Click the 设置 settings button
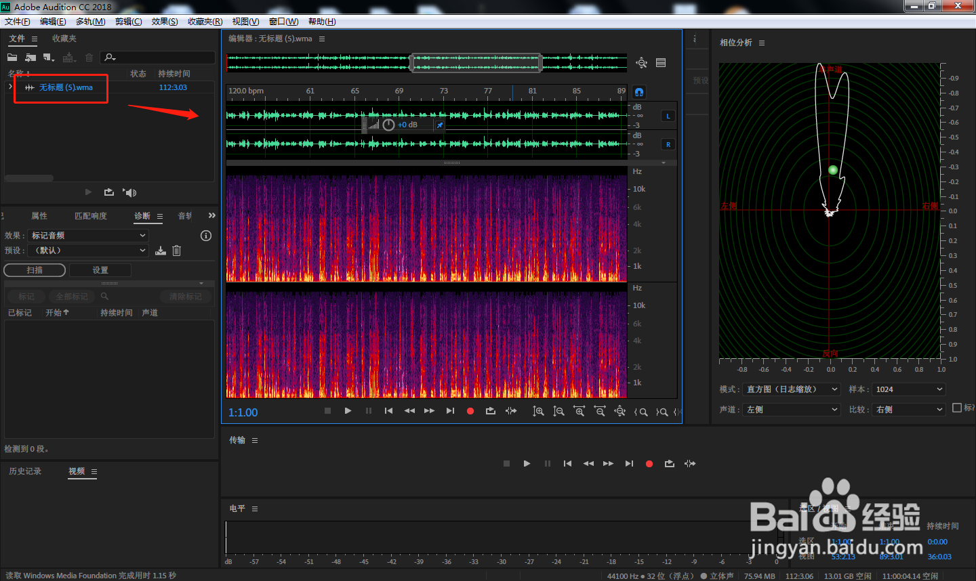 (x=100, y=270)
